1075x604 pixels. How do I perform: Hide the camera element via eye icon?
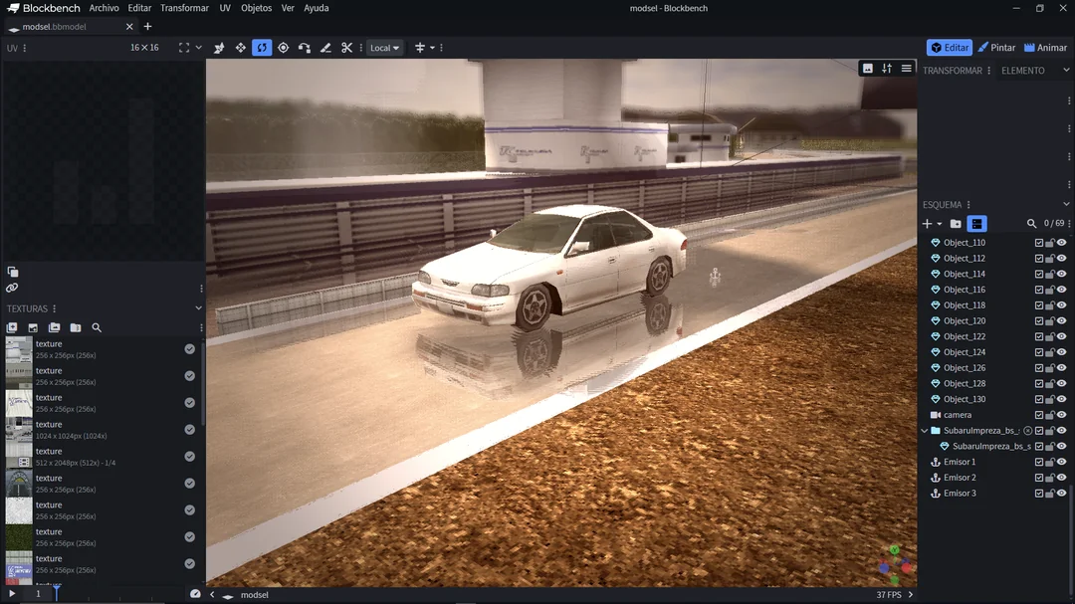click(x=1061, y=415)
